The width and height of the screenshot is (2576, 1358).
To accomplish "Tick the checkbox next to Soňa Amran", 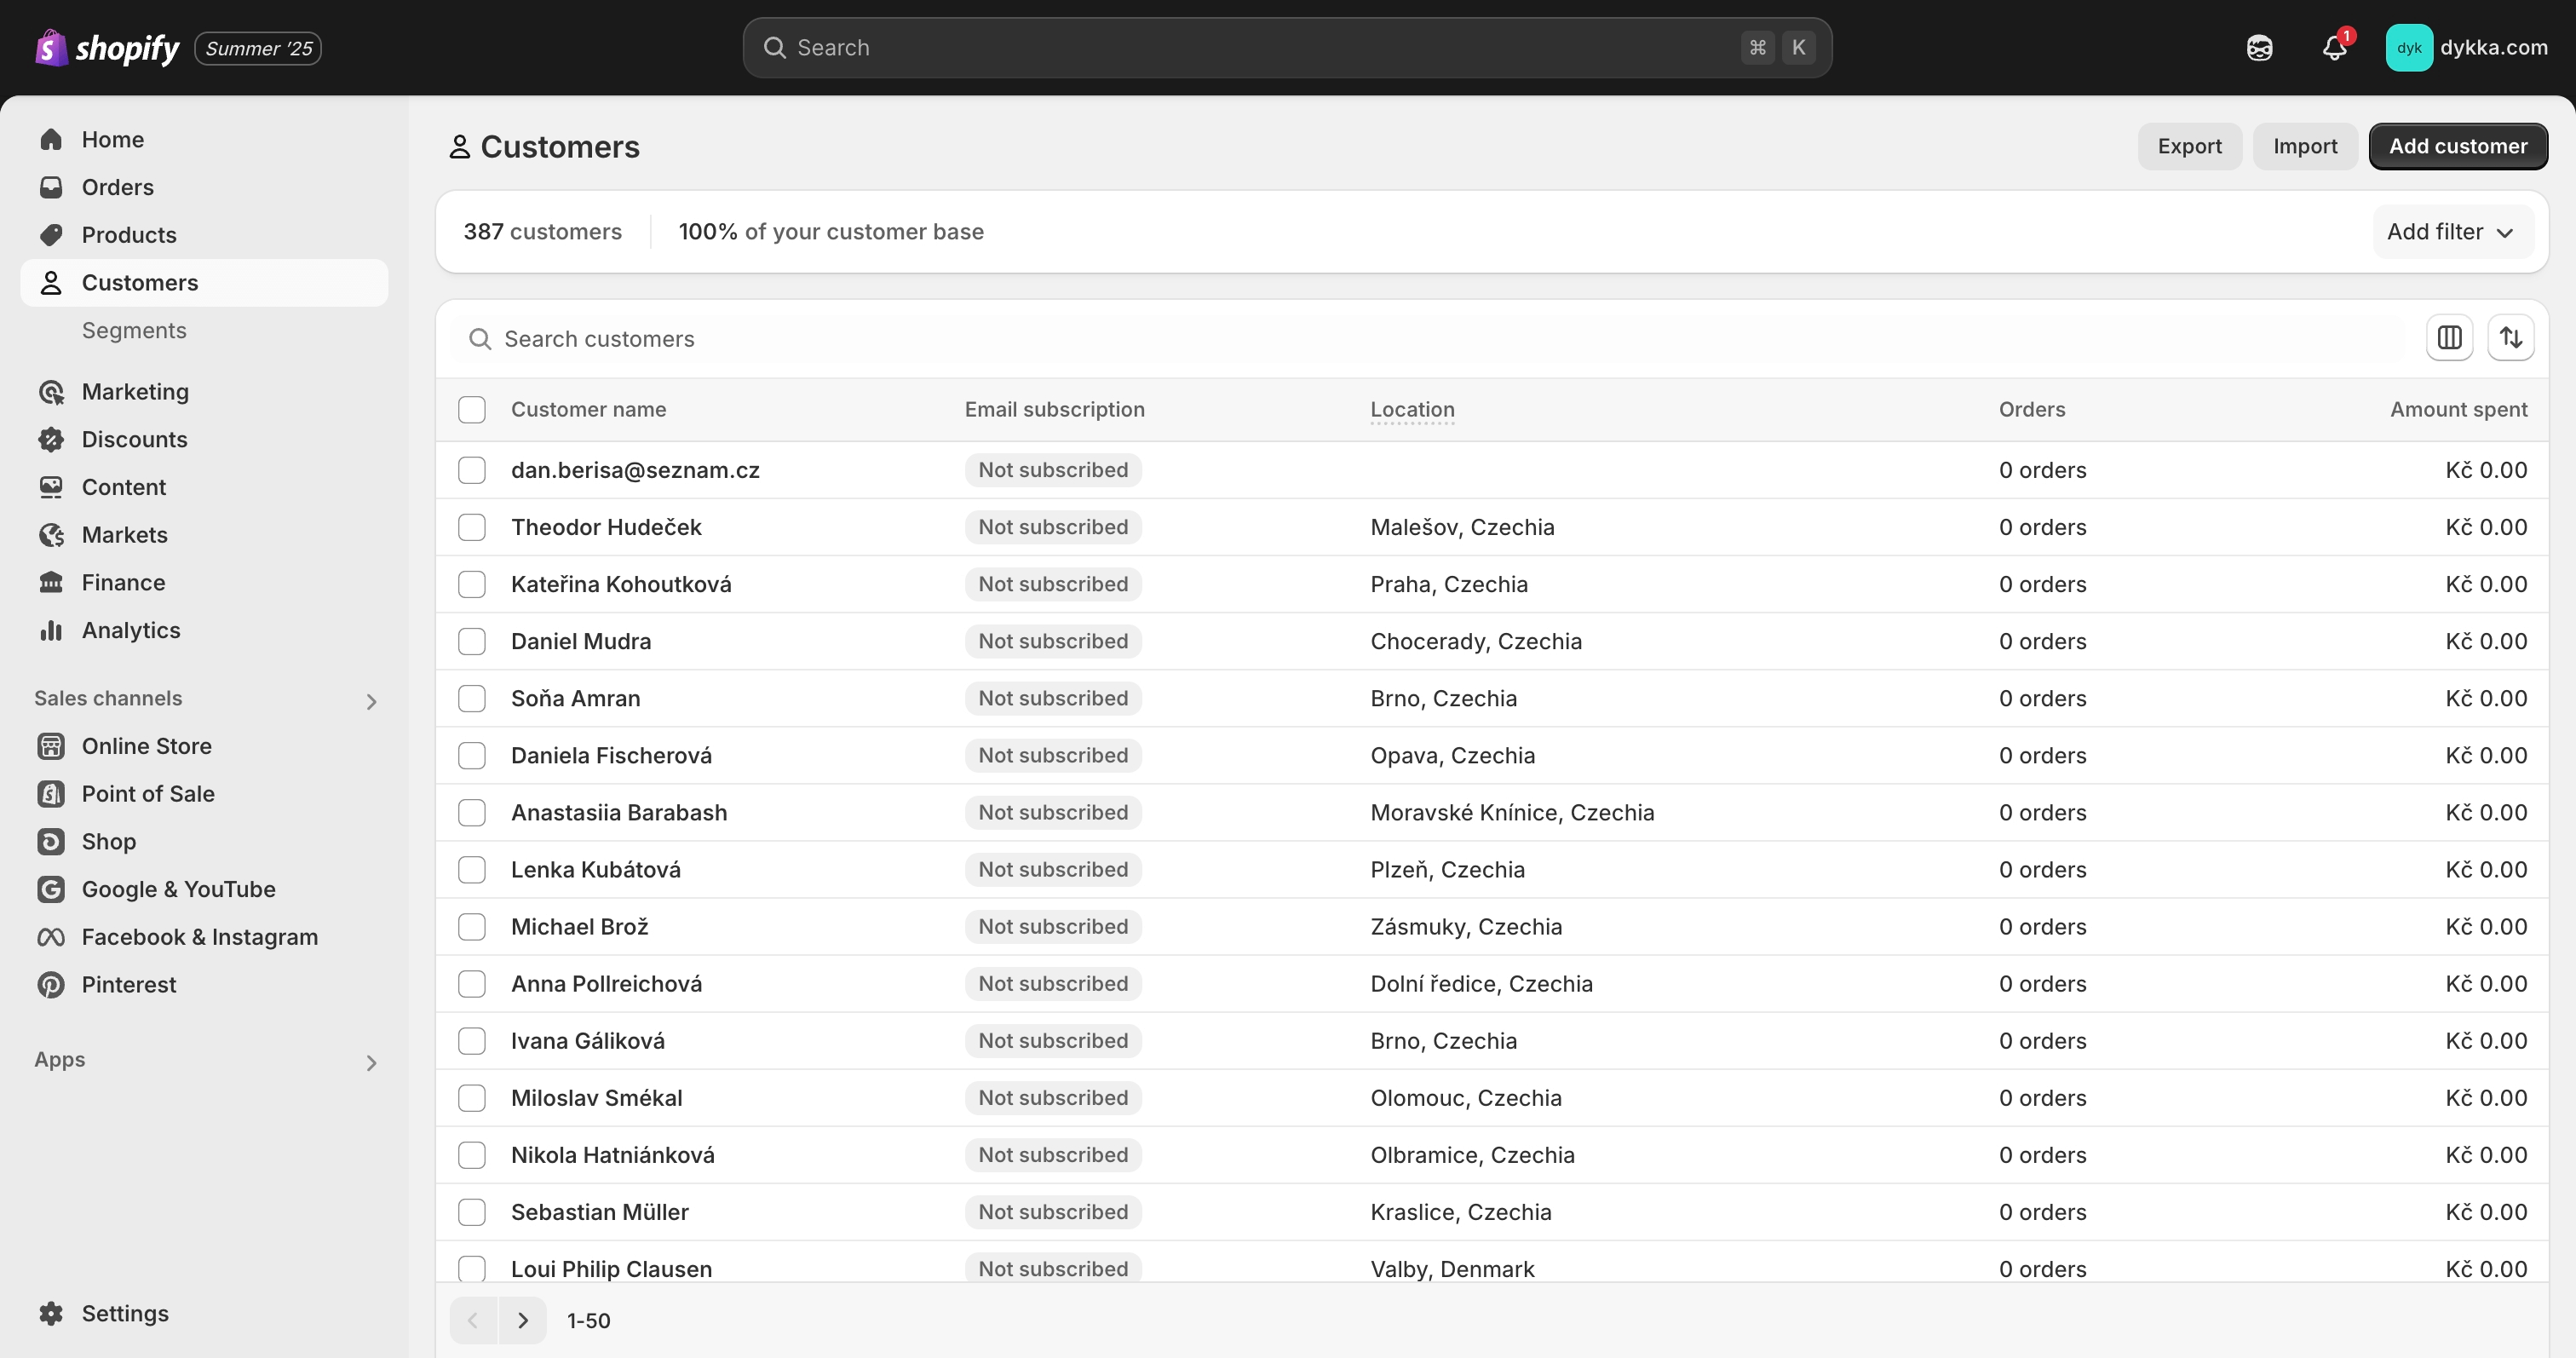I will coord(472,698).
